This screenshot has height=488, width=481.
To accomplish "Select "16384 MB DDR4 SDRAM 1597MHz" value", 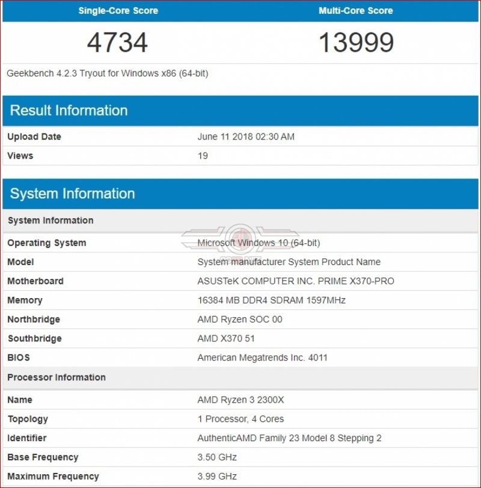I will click(x=272, y=300).
